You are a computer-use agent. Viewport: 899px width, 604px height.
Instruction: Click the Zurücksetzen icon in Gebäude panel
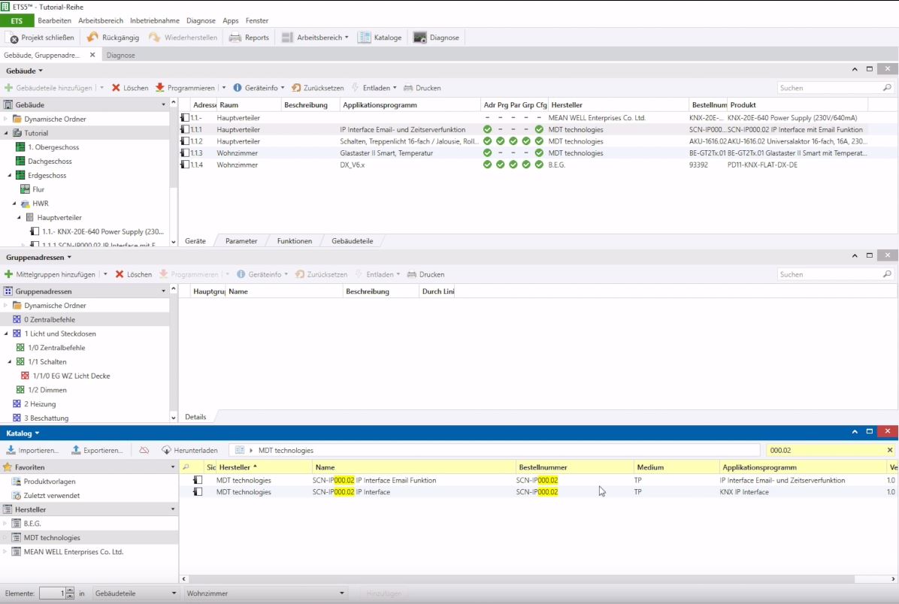[x=296, y=88]
